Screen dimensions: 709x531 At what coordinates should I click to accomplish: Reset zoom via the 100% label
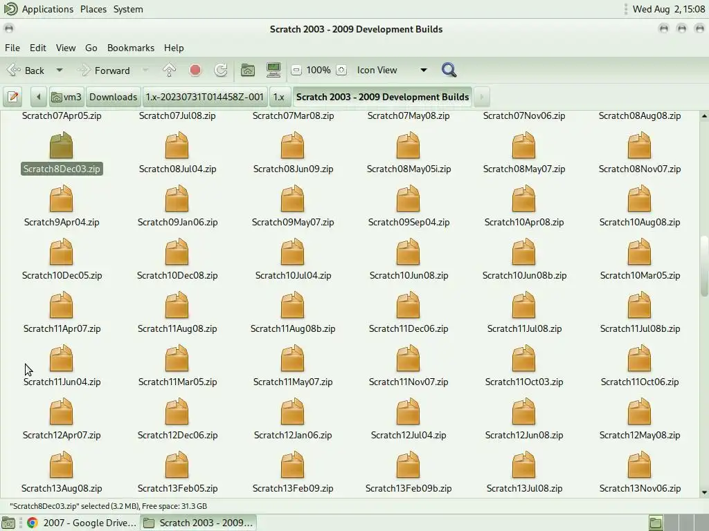(x=318, y=70)
